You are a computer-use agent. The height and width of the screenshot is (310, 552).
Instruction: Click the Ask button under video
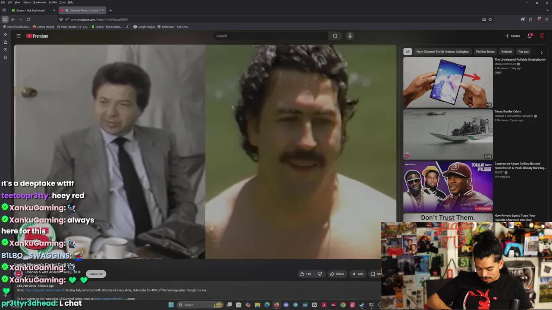pyautogui.click(x=358, y=274)
